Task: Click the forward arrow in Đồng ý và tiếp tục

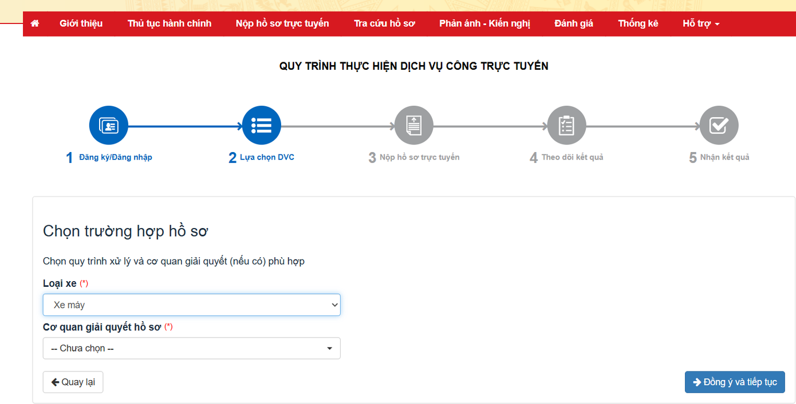Action: click(x=696, y=382)
